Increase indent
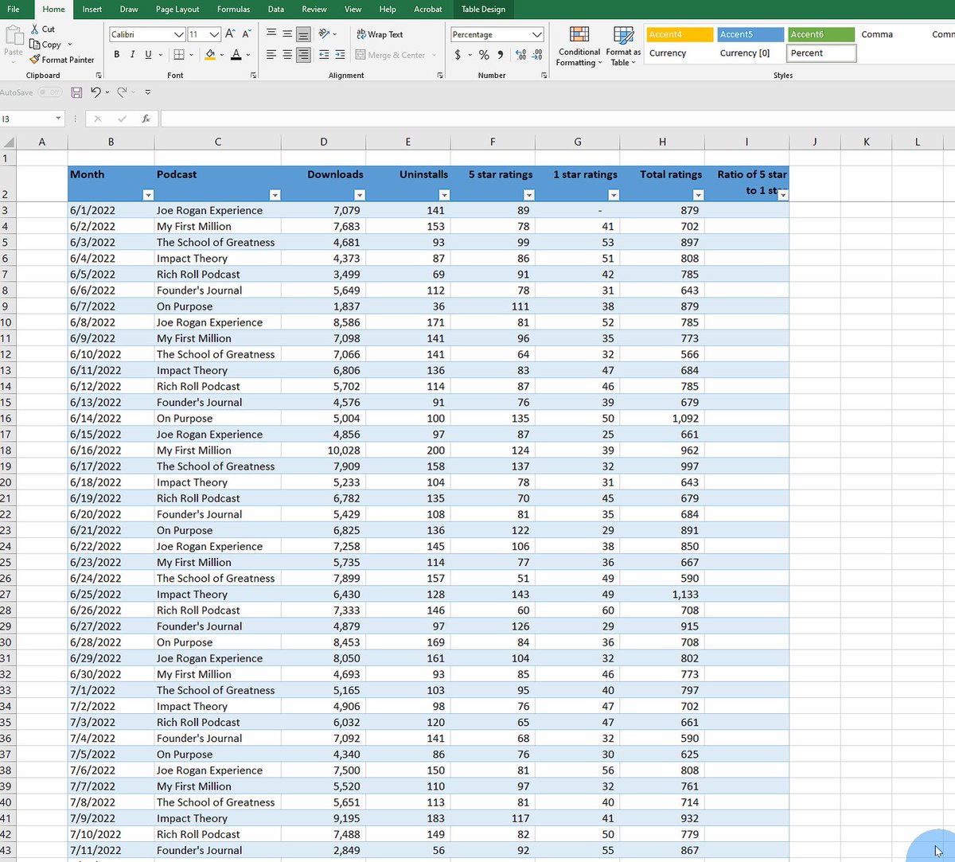This screenshot has width=955, height=862. coord(340,55)
